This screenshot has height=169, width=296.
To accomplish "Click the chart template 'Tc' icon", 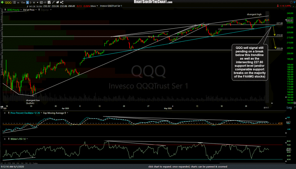I will [41, 2].
